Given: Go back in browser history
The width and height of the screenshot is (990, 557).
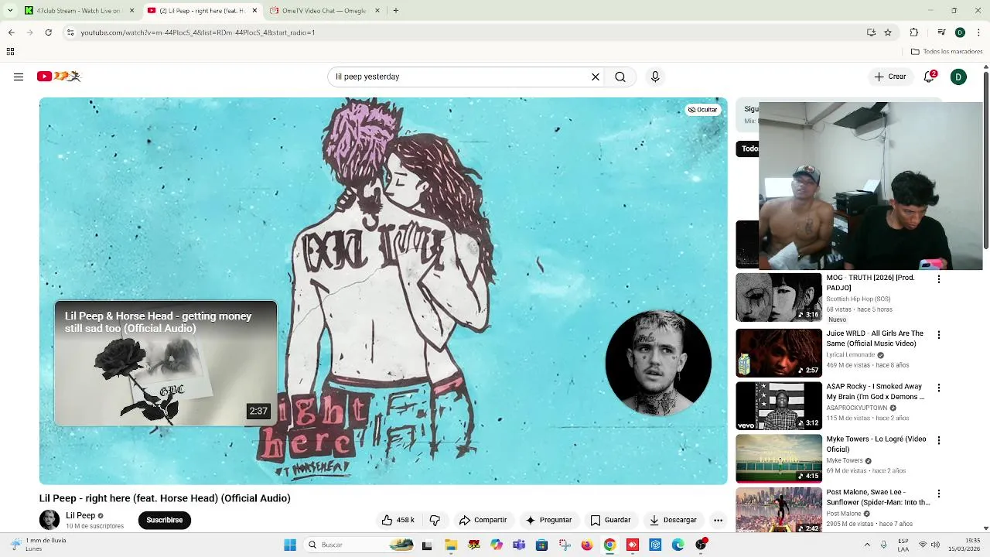Looking at the screenshot, I should (11, 32).
